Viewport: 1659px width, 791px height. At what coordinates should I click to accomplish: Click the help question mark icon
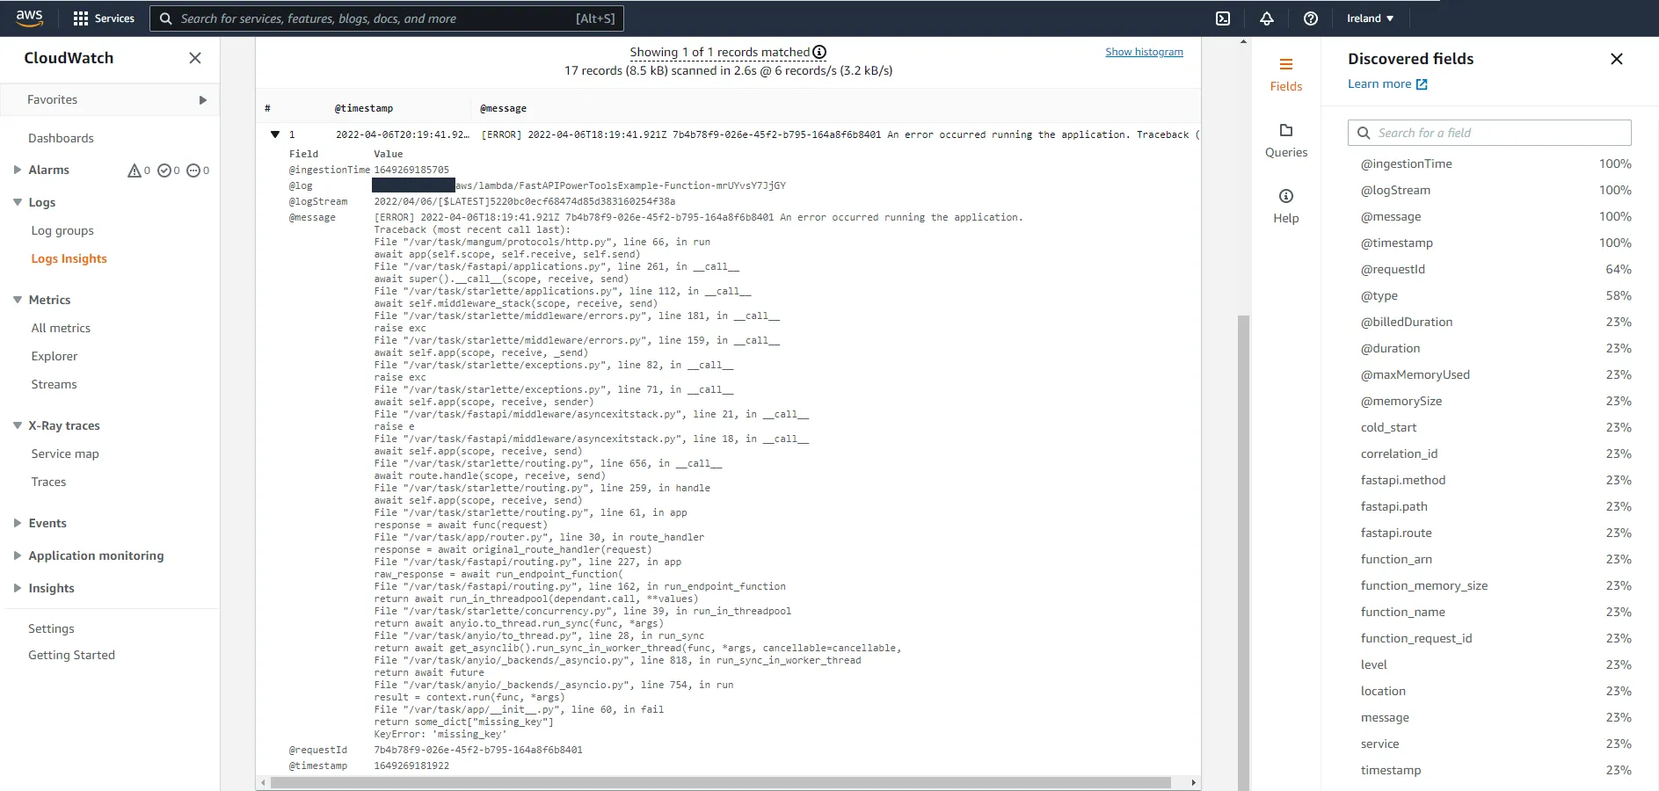1310,18
